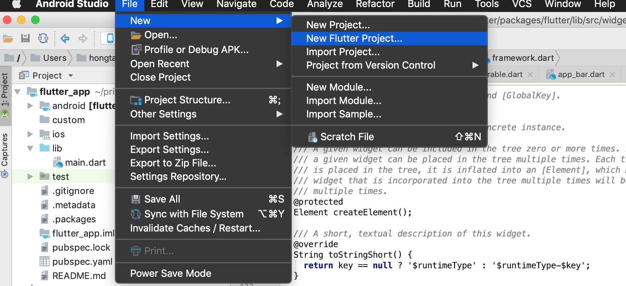Open the Captures tool window
Image resolution: width=626 pixels, height=286 pixels.
point(5,155)
